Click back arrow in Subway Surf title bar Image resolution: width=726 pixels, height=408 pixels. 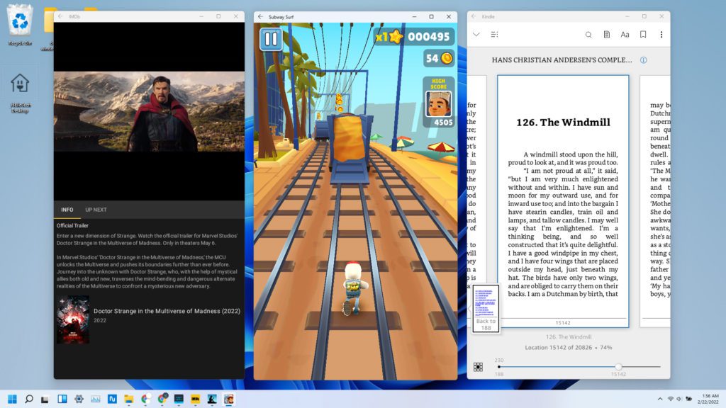click(260, 16)
